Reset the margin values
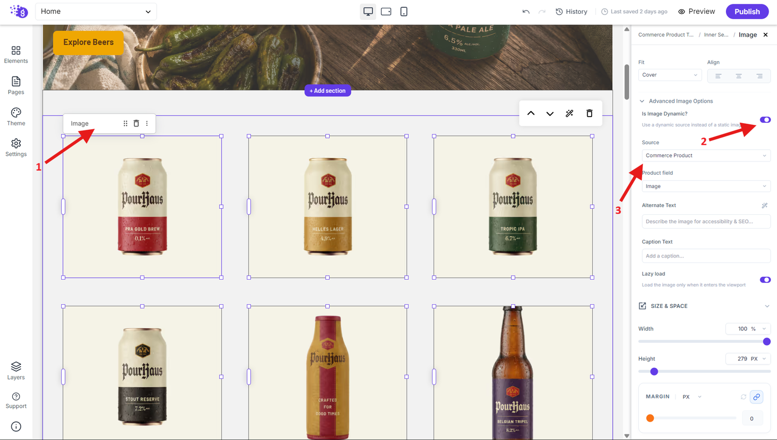777x440 pixels. 743,397
